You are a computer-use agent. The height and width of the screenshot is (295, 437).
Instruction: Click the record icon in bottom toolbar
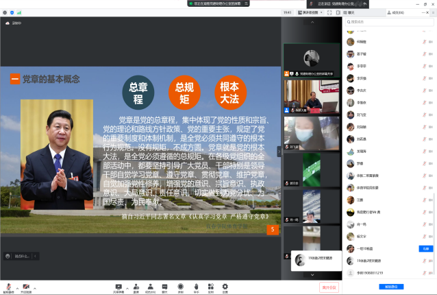(181, 286)
